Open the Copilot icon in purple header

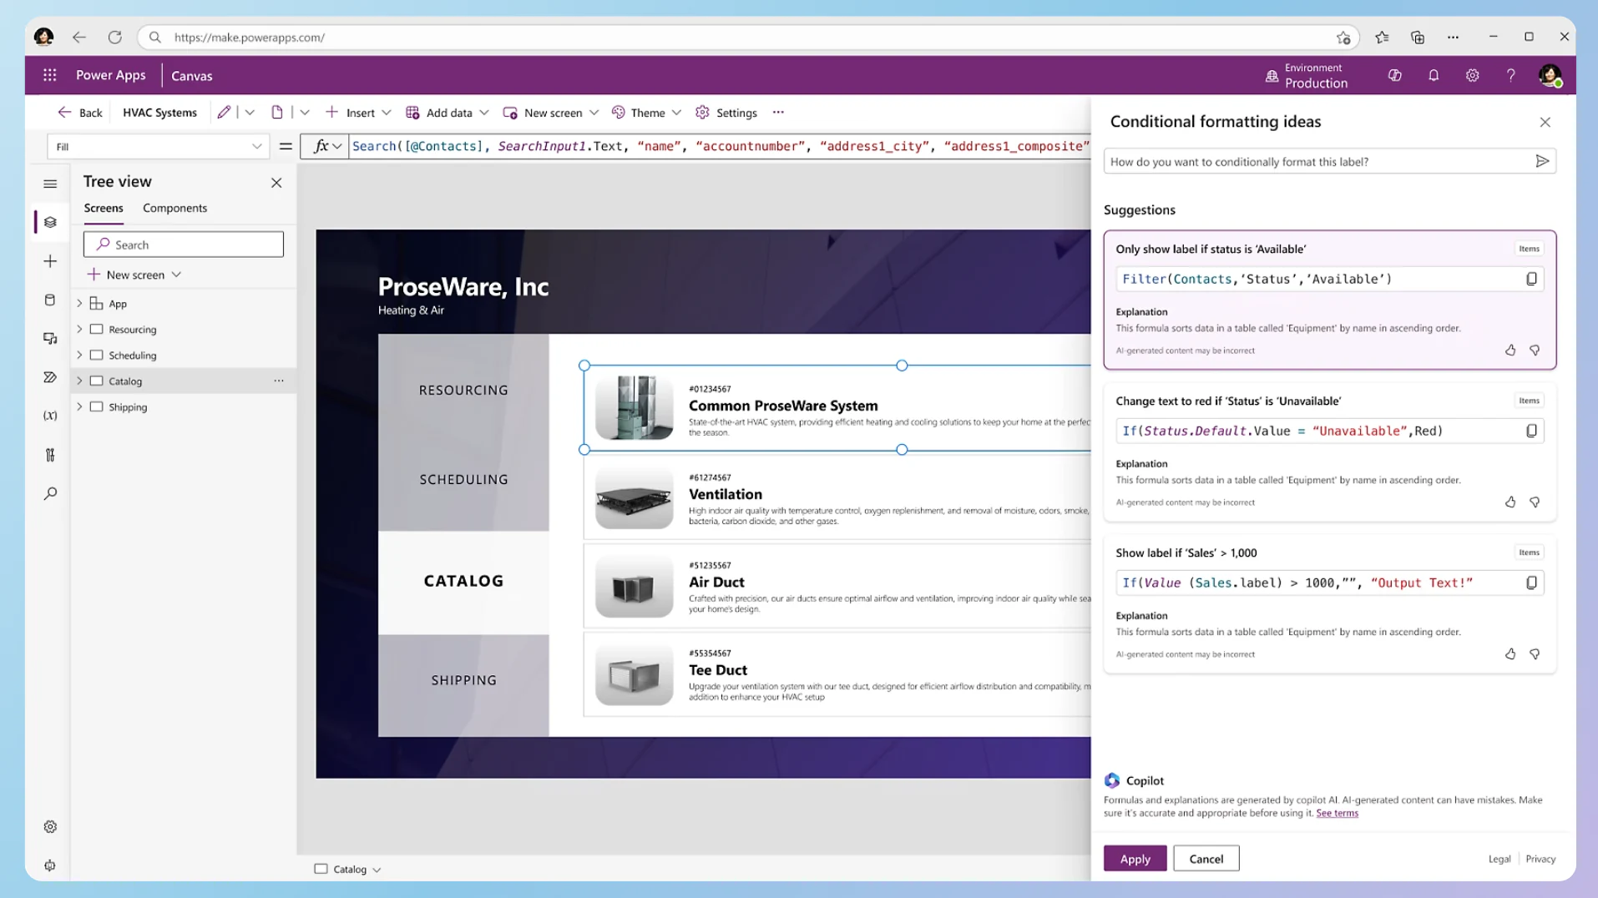(1394, 75)
